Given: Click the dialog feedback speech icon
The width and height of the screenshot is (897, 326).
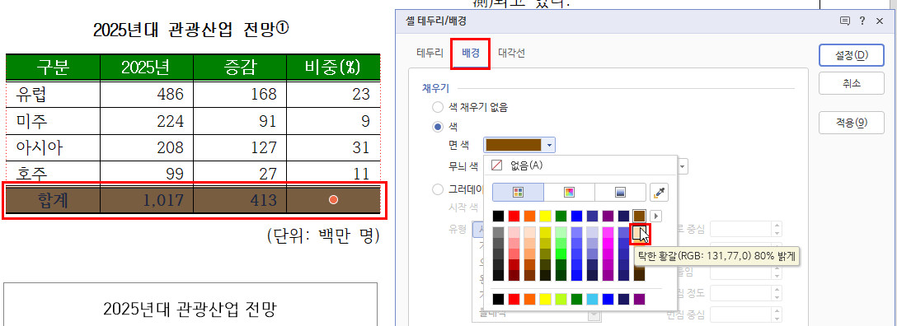Looking at the screenshot, I should pyautogui.click(x=844, y=21).
